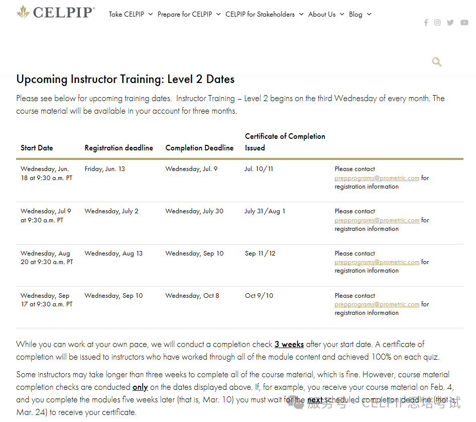Open CELPIP for Stakeholders dropdown arrow
This screenshot has width=476, height=422.
[301, 14]
